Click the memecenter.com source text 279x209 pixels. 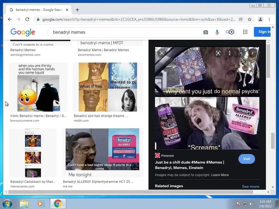tap(22, 186)
